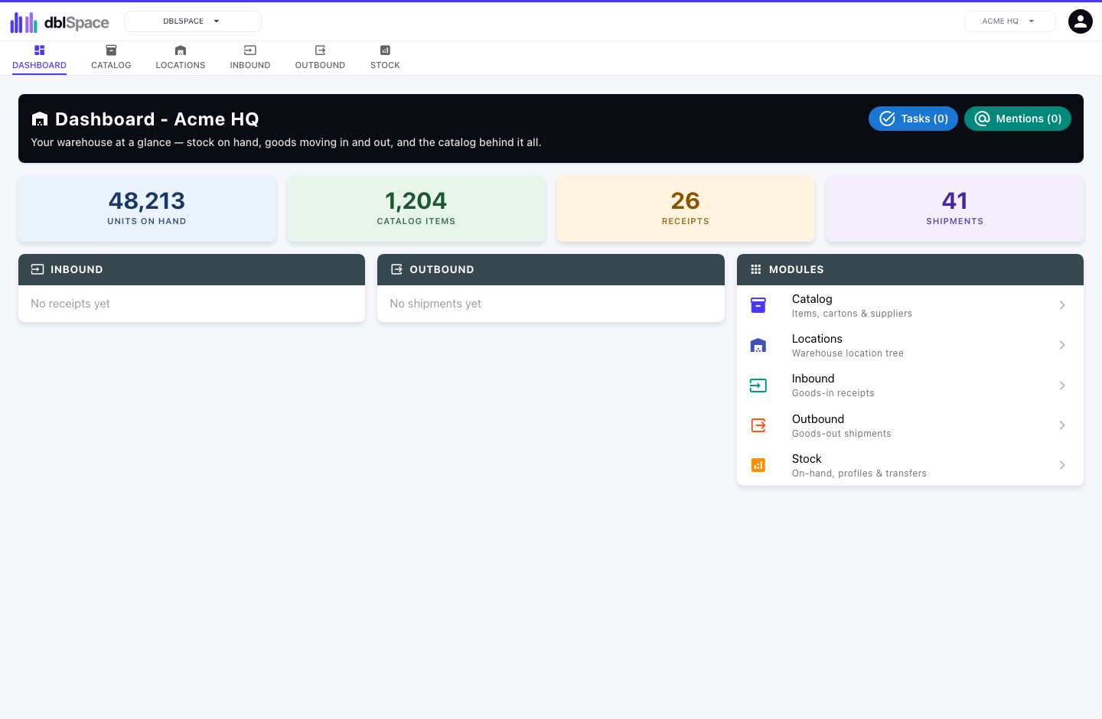Viewport: 1102px width, 719px height.
Task: Click the Inbound module green icon
Action: [x=758, y=386]
